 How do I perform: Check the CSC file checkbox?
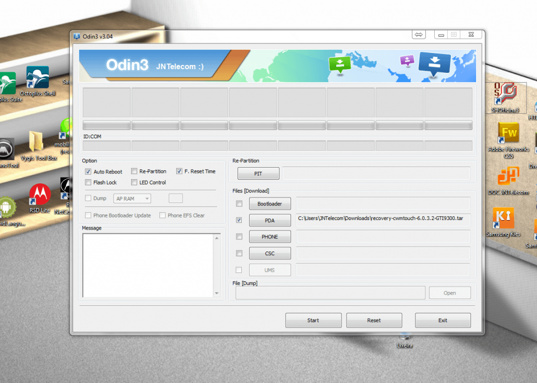[x=239, y=253]
